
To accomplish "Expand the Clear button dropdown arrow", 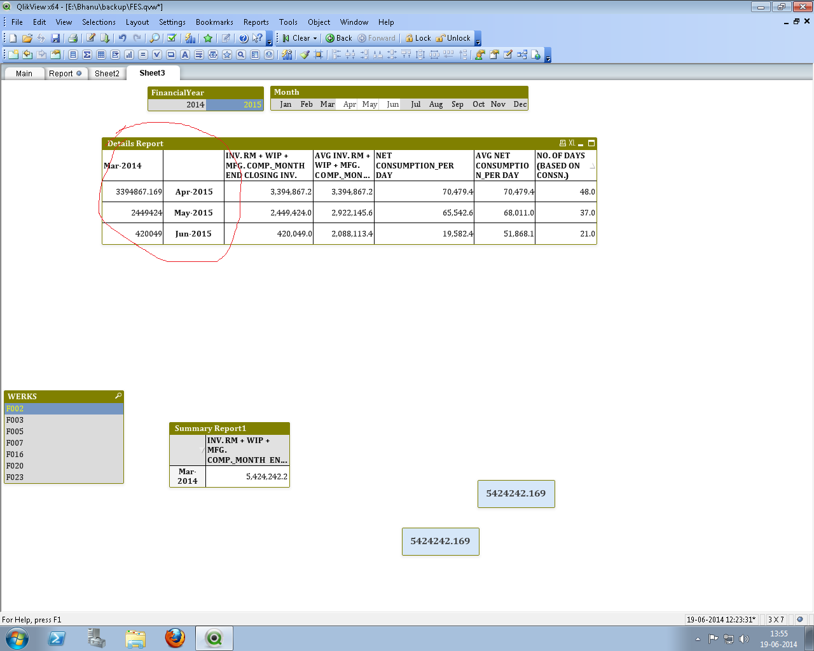I will (x=315, y=38).
